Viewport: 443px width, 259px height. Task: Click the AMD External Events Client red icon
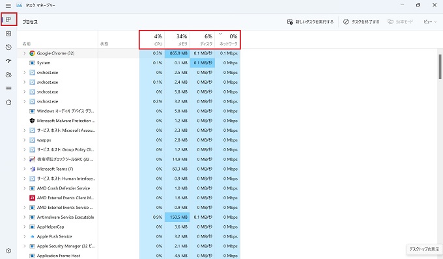pyautogui.click(x=32, y=198)
